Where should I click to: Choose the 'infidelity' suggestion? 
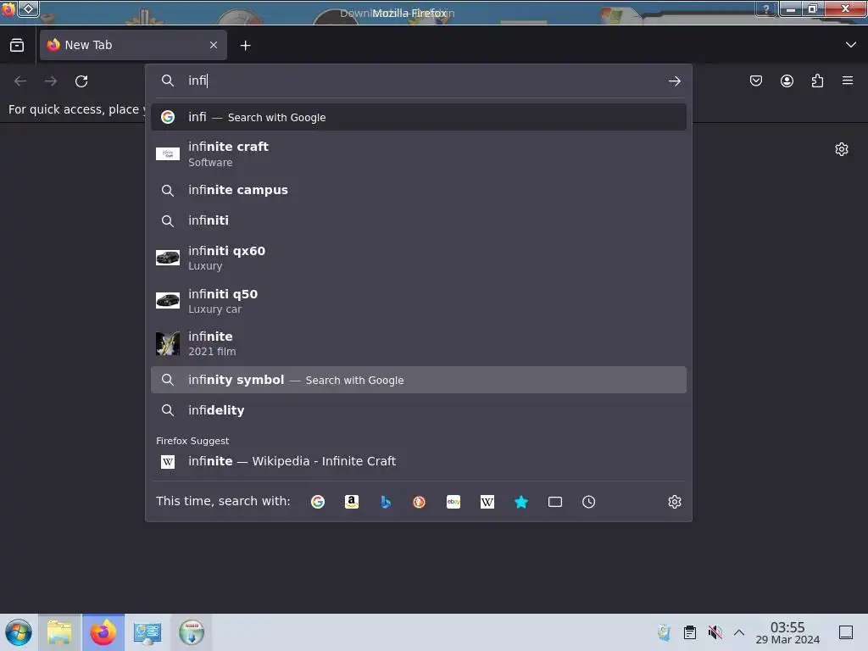pyautogui.click(x=419, y=410)
